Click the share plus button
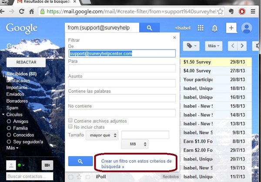This screenshot has width=261, height=182. pos(231,28)
